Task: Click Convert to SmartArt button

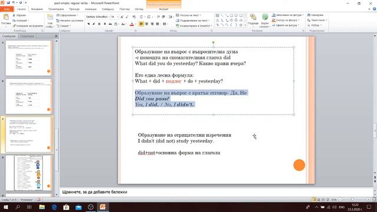Action: [194, 26]
